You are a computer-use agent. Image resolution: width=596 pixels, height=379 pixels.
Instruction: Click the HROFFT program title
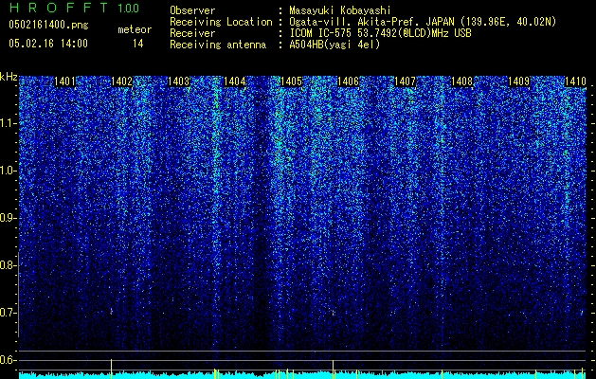click(x=59, y=8)
